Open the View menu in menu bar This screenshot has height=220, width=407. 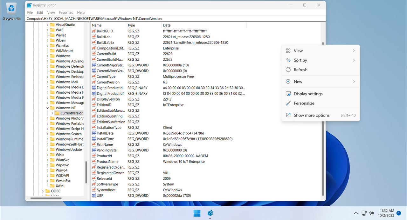(51, 12)
